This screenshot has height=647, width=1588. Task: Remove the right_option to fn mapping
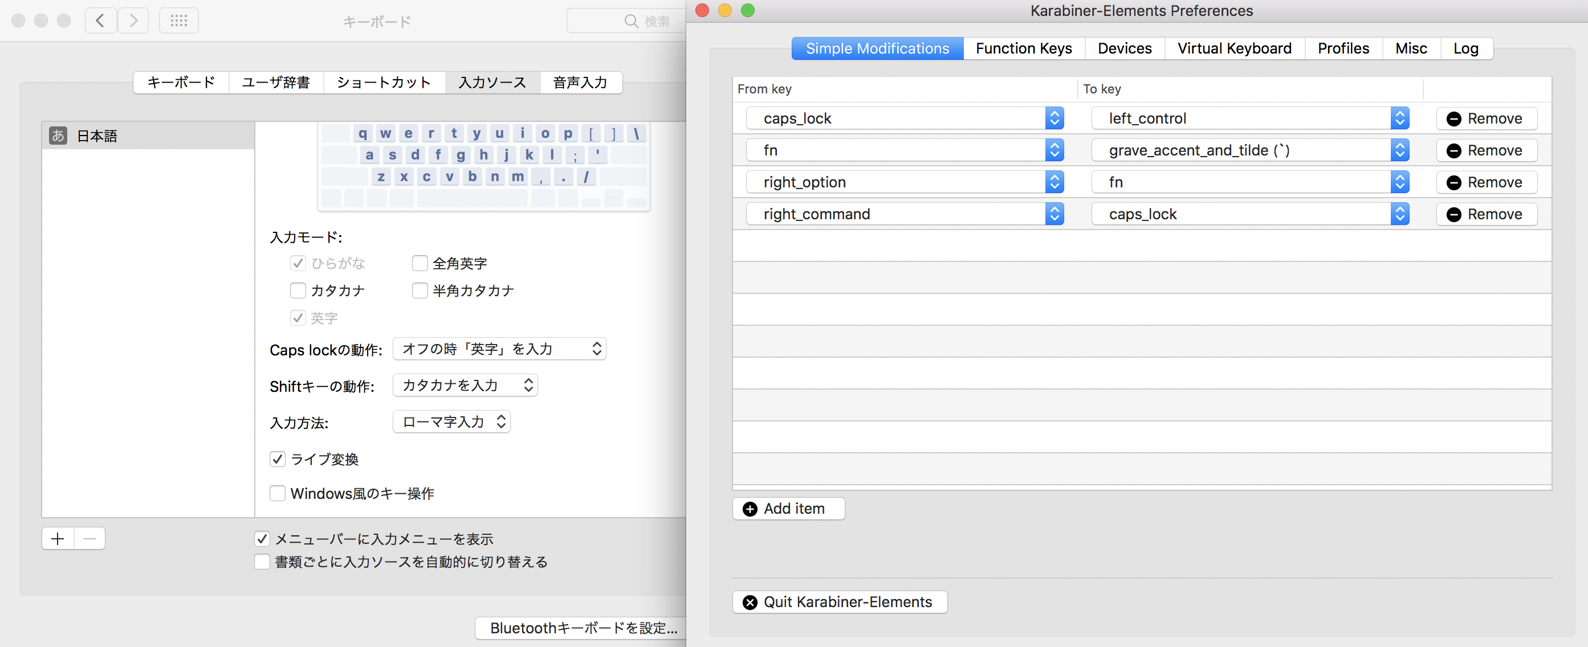coord(1487,182)
